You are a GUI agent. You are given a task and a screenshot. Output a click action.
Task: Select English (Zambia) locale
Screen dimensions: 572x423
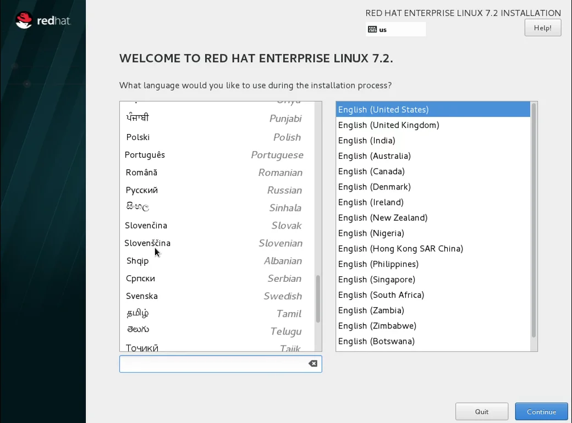coord(433,310)
